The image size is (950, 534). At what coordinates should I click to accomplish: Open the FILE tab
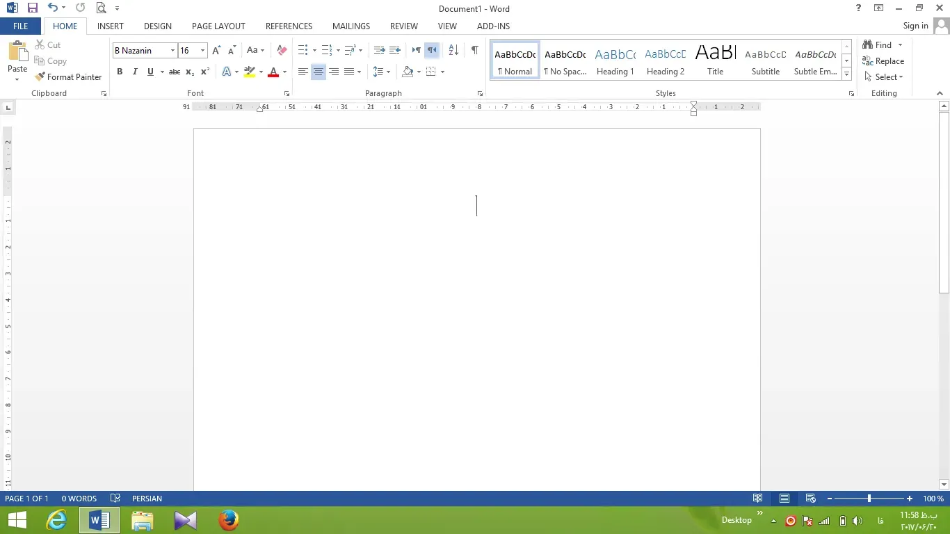pos(21,26)
